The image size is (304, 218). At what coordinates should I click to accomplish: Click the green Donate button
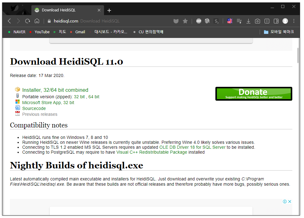[x=254, y=94]
